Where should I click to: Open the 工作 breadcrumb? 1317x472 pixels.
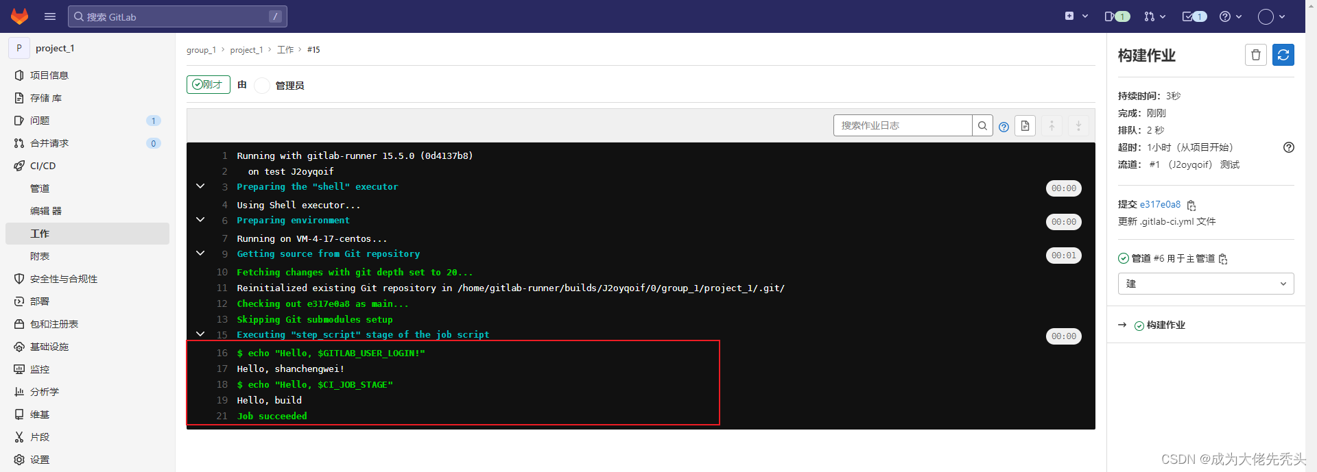(285, 50)
